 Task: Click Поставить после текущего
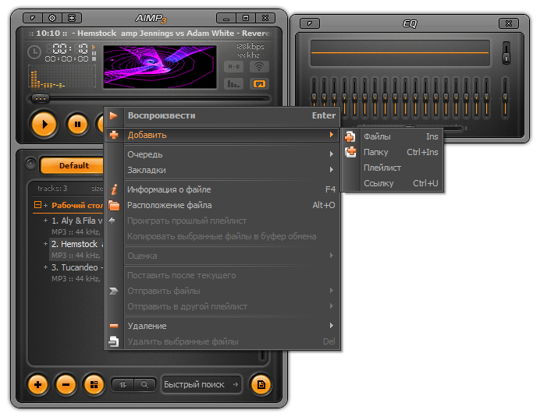click(x=222, y=275)
